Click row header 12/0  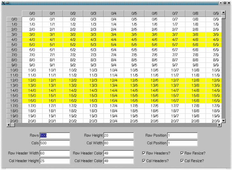14,80
